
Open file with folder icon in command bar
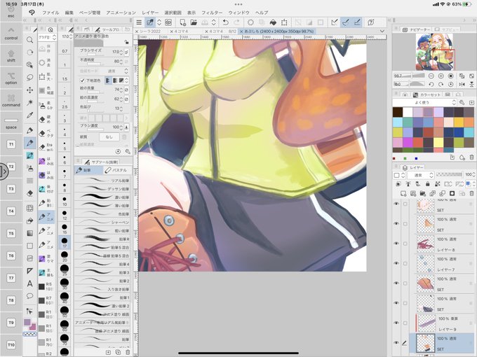[194, 22]
